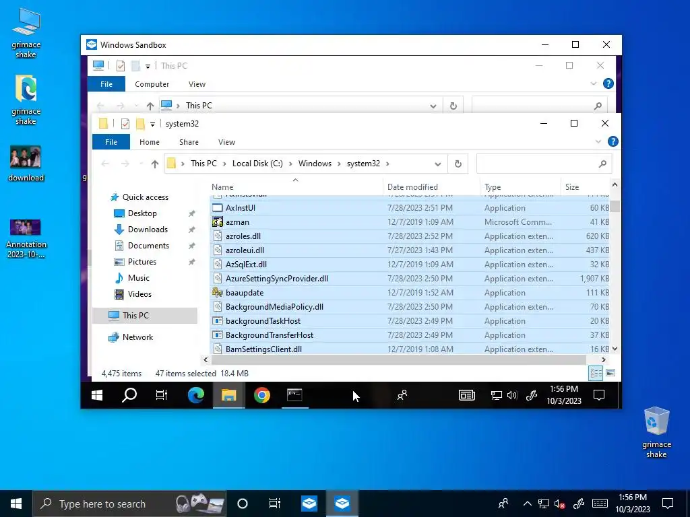Click the system32 search box
Viewport: 690px width, 517px height.
click(544, 164)
